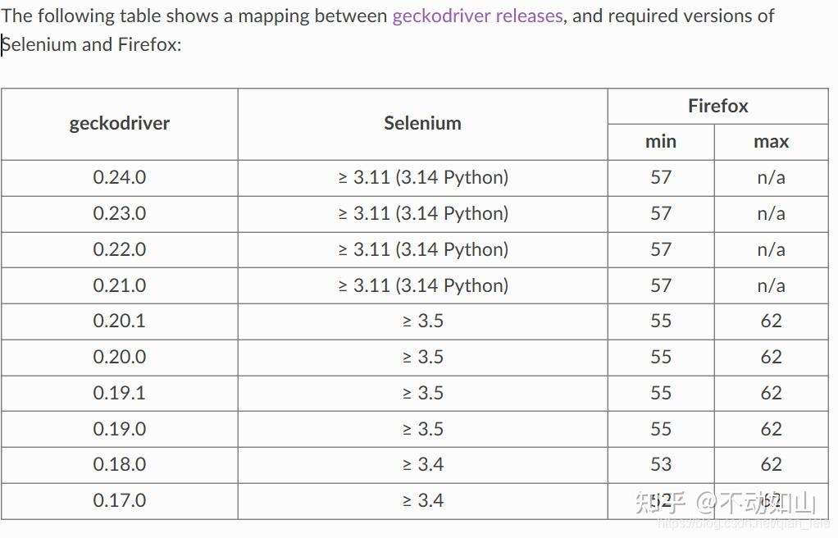838x538 pixels.
Task: Click the Zhihu watermark text
Action: (x=725, y=503)
